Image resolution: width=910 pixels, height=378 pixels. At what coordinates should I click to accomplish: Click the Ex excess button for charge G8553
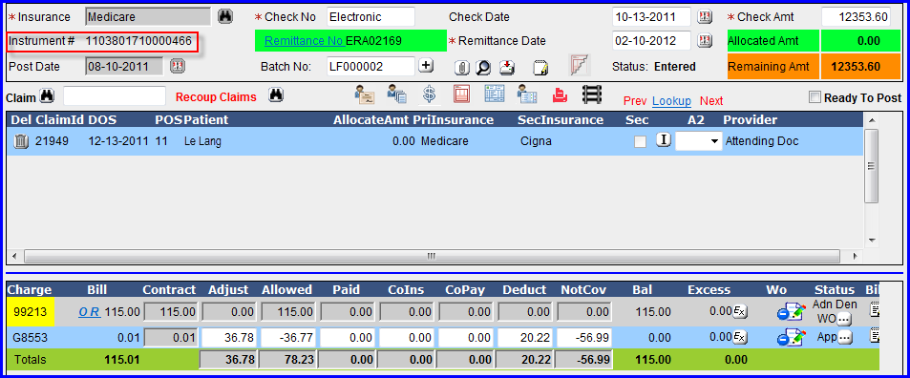(x=739, y=337)
